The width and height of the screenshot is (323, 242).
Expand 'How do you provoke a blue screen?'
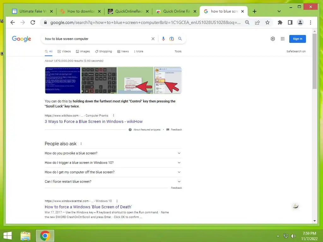point(113,153)
